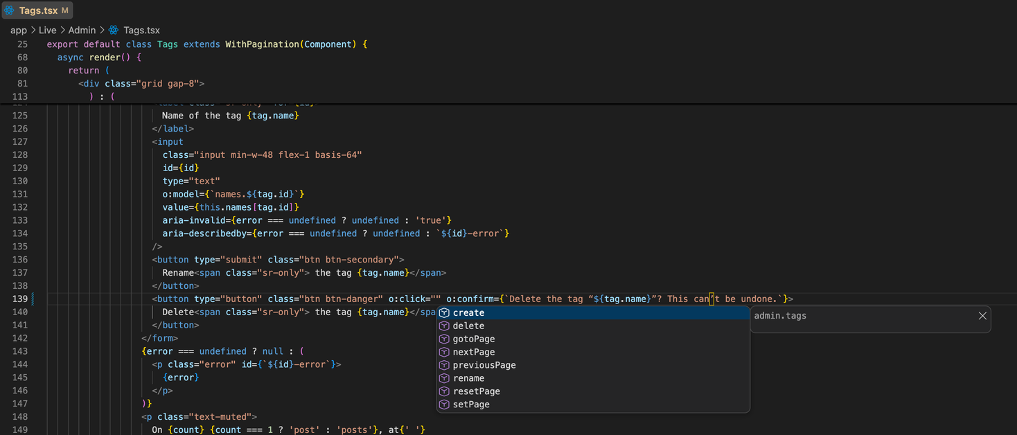Viewport: 1017px width, 435px height.
Task: Click the method icon beside create suggestion
Action: tap(445, 313)
